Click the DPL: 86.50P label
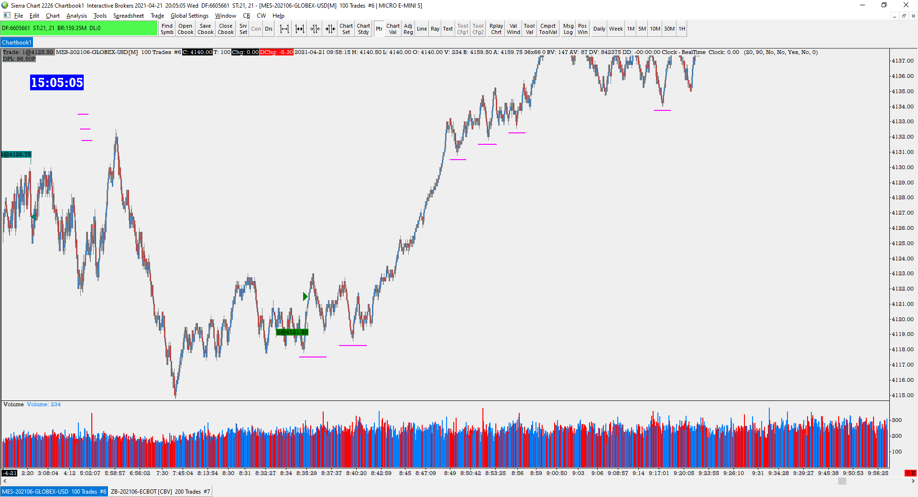Viewport: 918px width, 497px height. [19, 59]
